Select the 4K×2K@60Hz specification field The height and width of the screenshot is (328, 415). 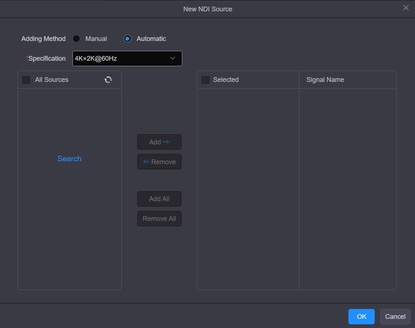pyautogui.click(x=110, y=59)
